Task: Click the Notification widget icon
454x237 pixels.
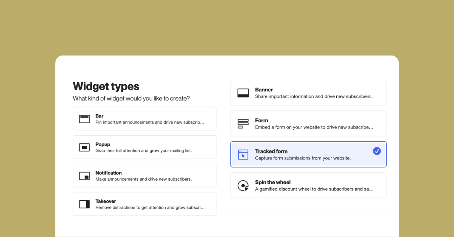Action: pyautogui.click(x=84, y=175)
